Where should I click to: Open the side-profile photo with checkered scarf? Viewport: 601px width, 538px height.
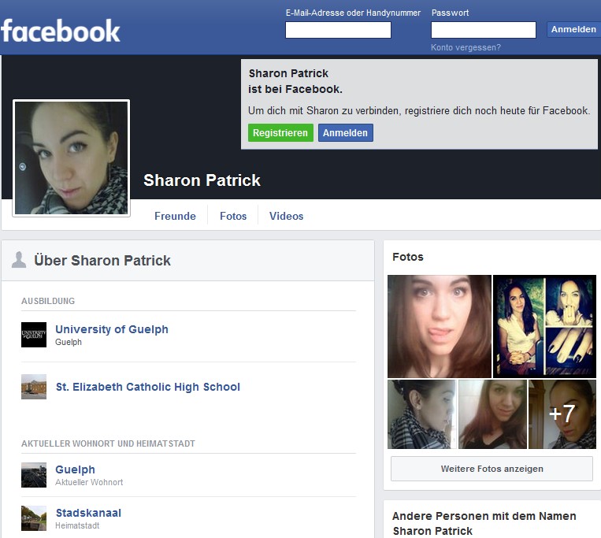point(422,414)
